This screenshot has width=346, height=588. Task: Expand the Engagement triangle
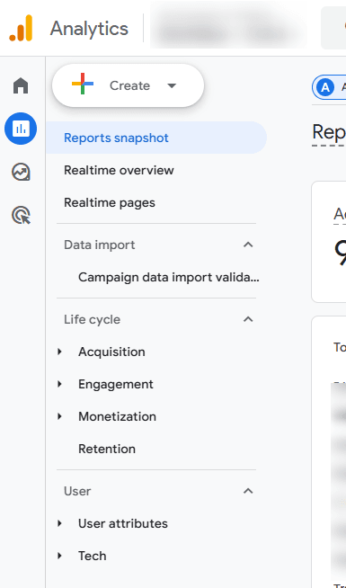tap(59, 384)
